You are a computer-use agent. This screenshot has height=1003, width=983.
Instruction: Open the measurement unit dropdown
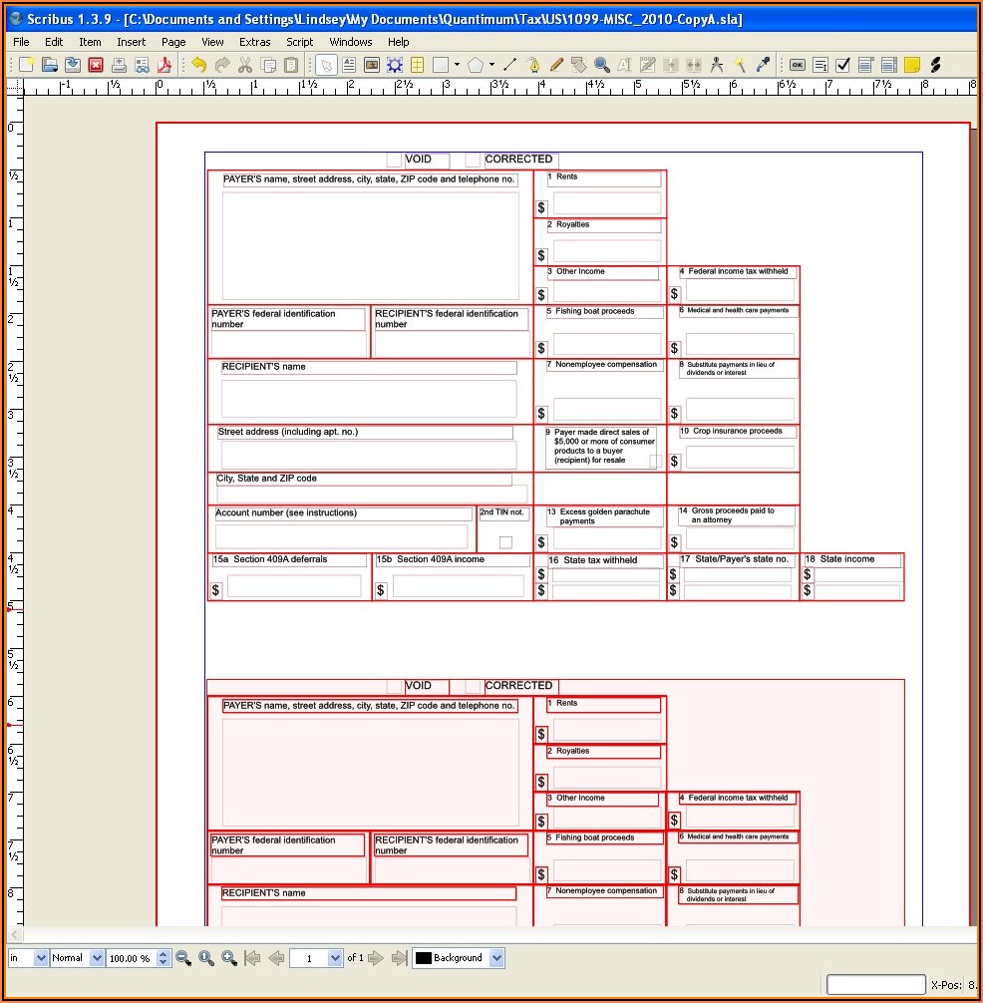(x=41, y=958)
